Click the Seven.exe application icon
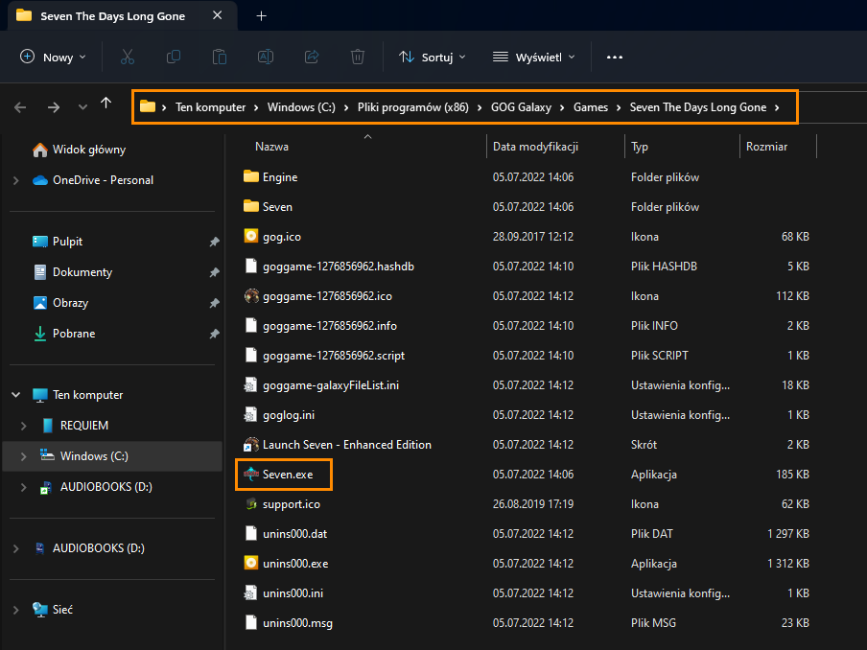This screenshot has height=650, width=867. tap(251, 475)
